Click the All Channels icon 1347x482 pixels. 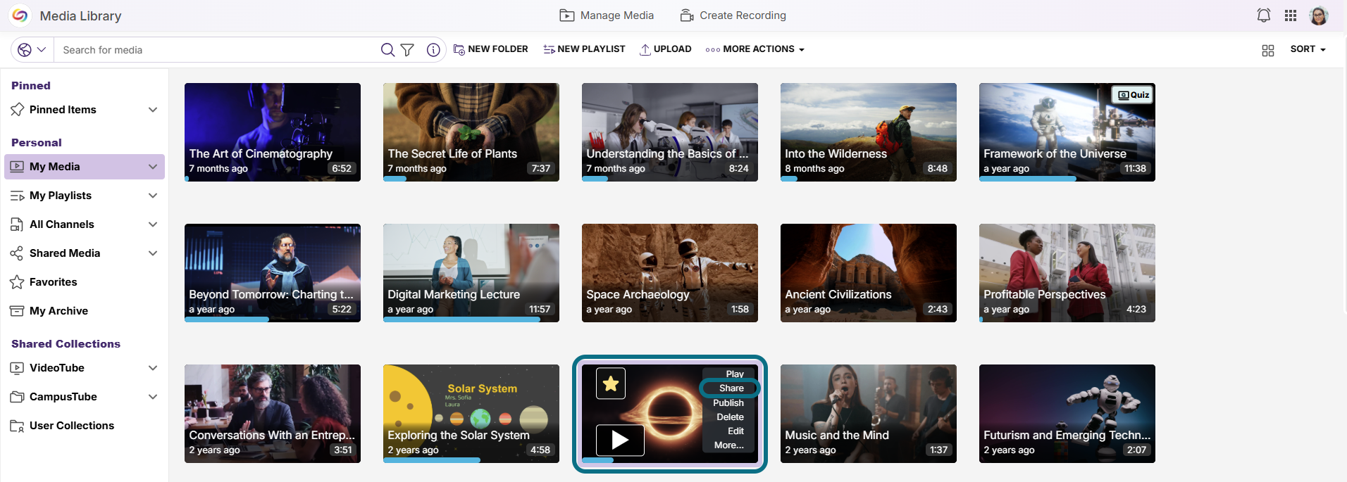pyautogui.click(x=18, y=224)
